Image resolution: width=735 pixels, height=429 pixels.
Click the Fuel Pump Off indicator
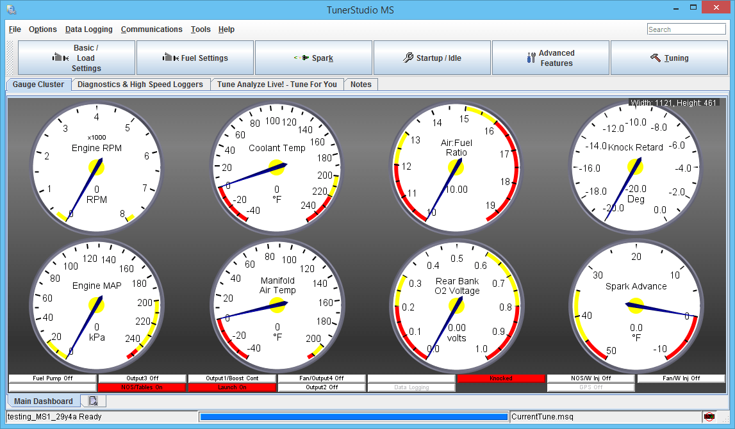(x=53, y=378)
